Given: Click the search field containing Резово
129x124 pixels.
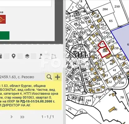Looking at the screenshot, I should coord(22,77).
